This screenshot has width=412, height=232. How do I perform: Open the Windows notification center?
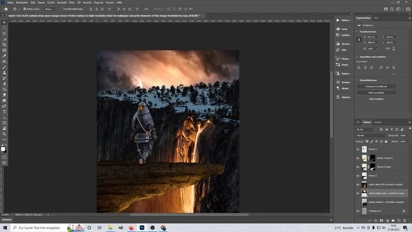click(x=405, y=227)
